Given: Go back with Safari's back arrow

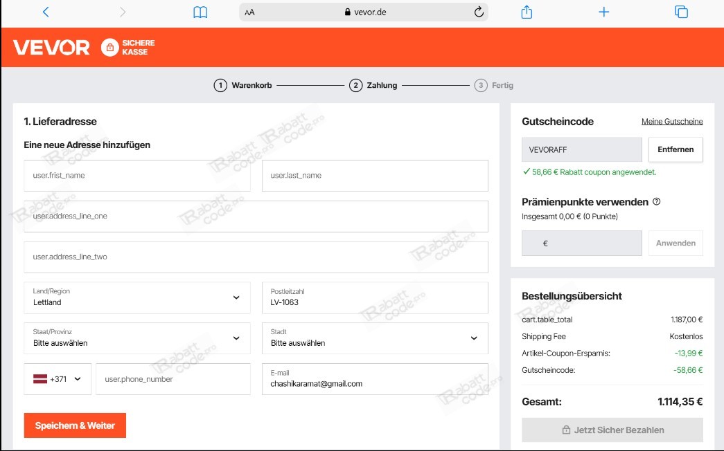Looking at the screenshot, I should pyautogui.click(x=46, y=12).
